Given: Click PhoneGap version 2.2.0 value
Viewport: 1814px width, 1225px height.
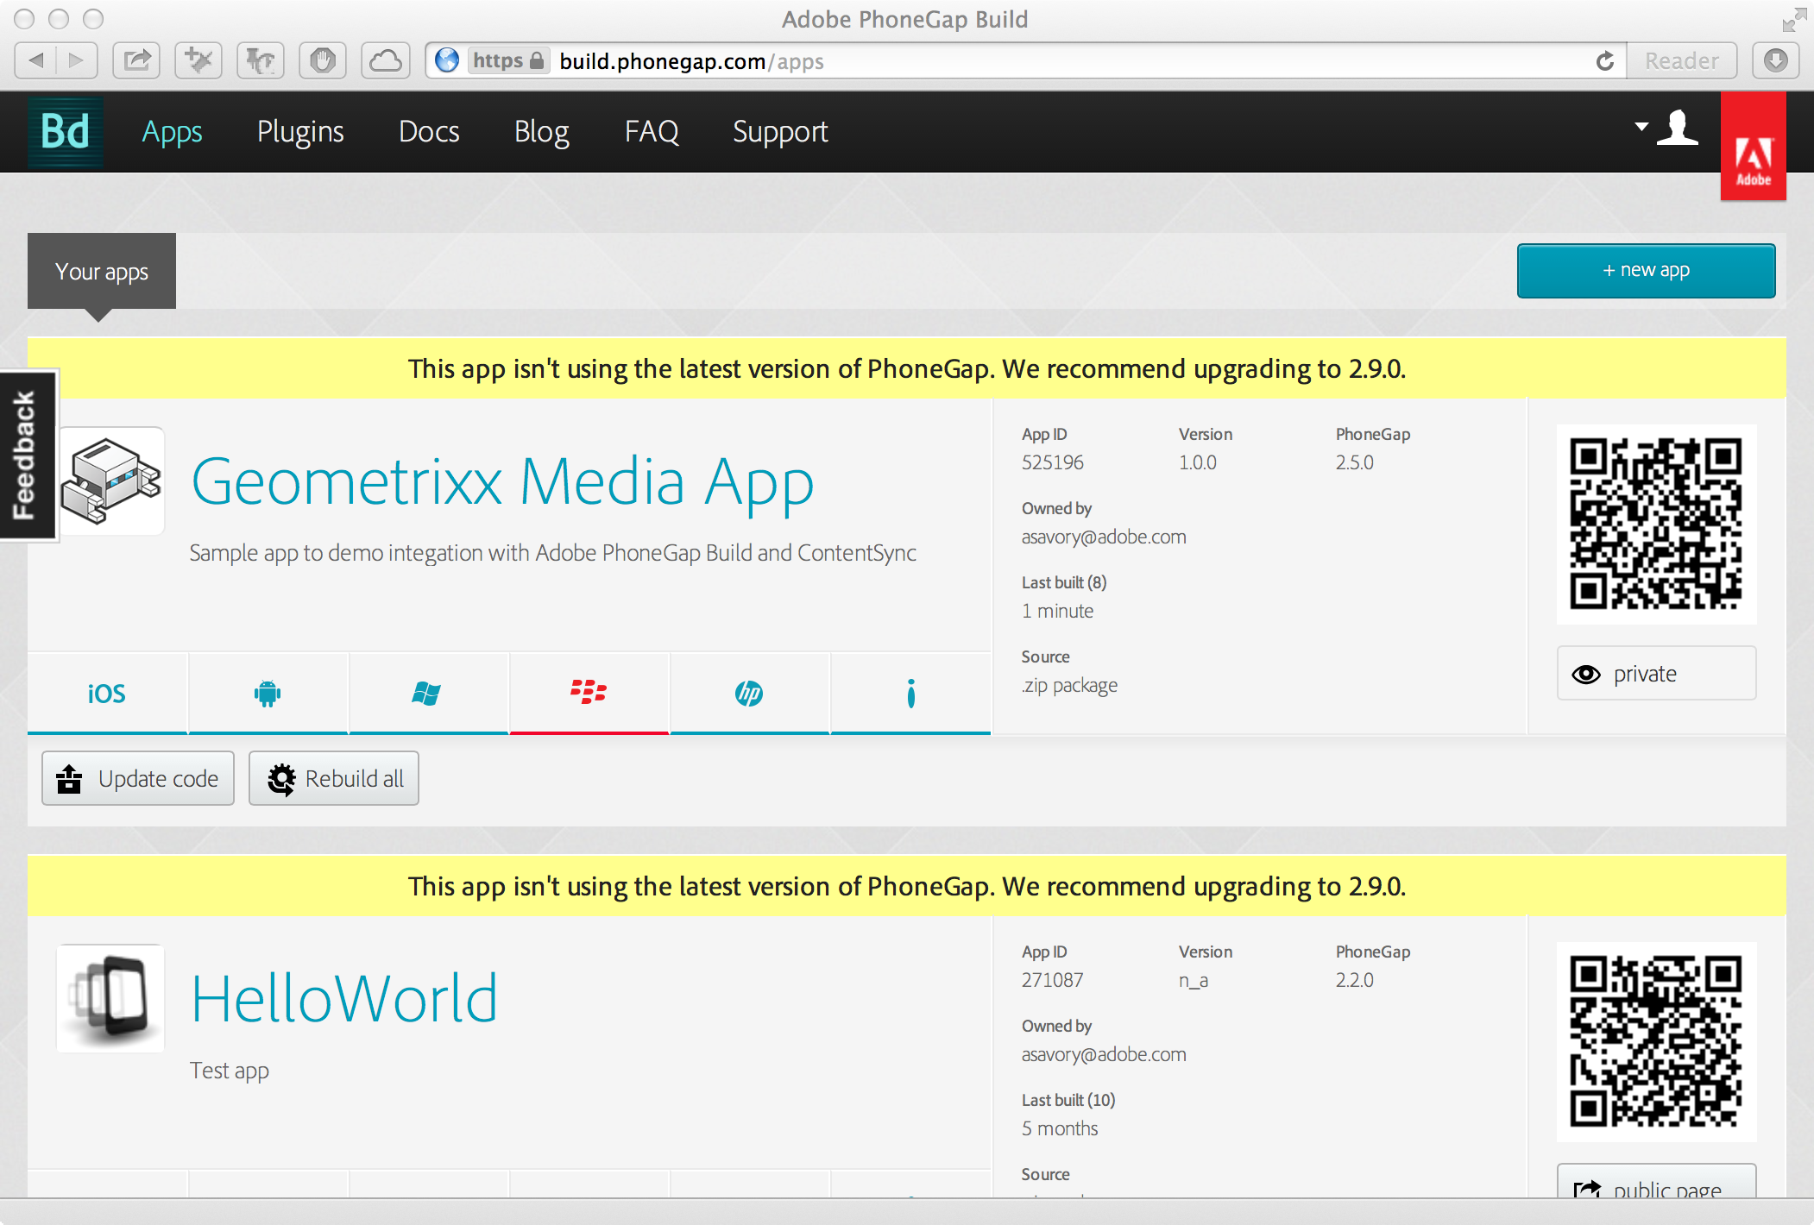Looking at the screenshot, I should coord(1354,980).
